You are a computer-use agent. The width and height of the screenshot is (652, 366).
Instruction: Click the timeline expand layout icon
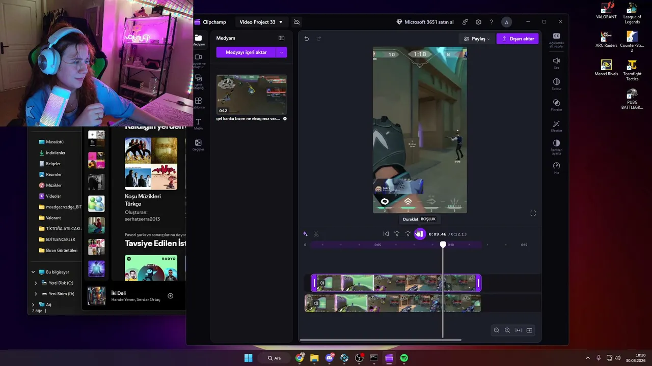pos(530,330)
